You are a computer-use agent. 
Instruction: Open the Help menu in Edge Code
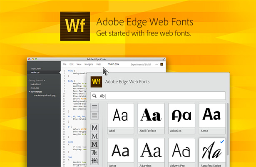click(x=99, y=64)
